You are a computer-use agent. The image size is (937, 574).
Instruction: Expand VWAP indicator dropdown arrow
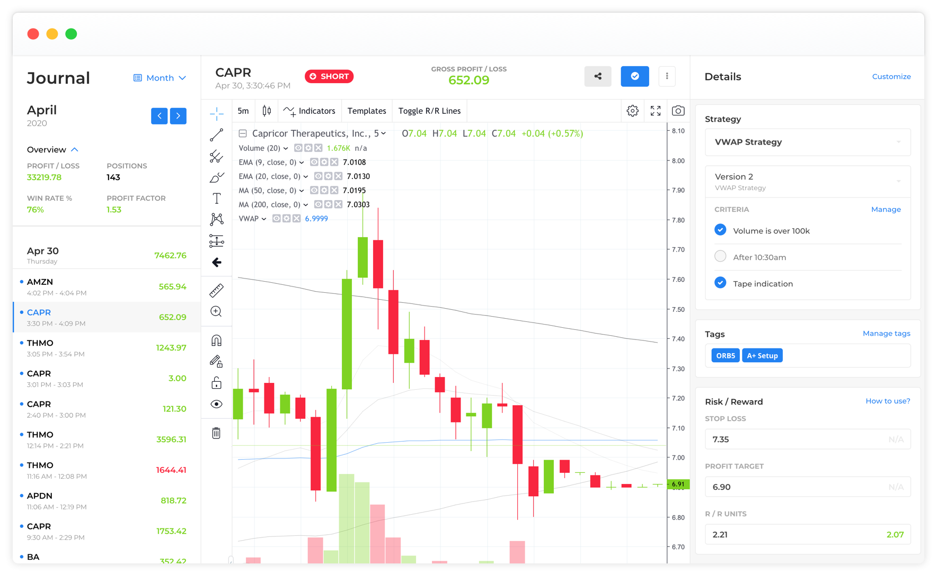coord(264,219)
